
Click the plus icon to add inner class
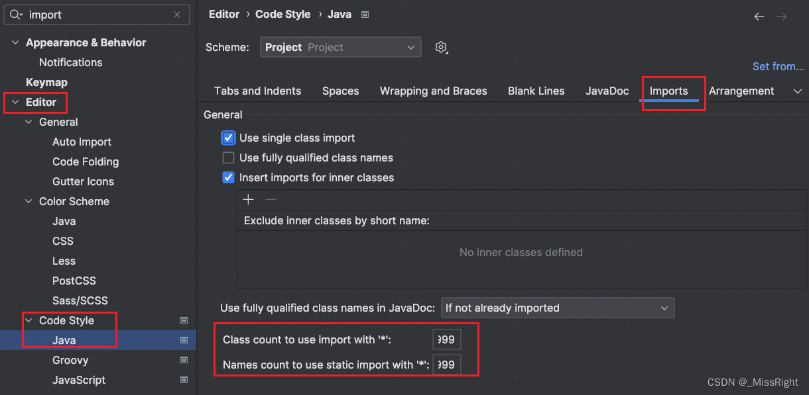coord(249,199)
